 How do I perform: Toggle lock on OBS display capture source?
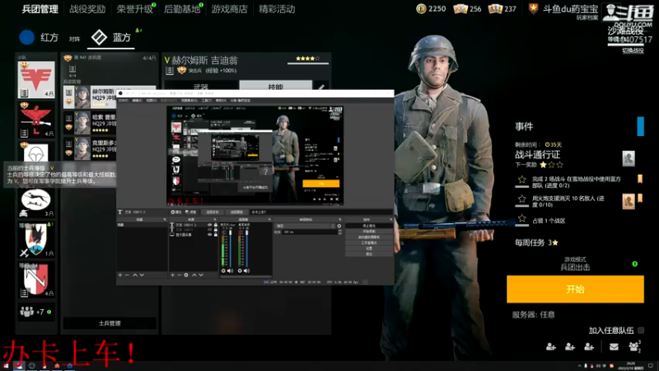(x=216, y=235)
